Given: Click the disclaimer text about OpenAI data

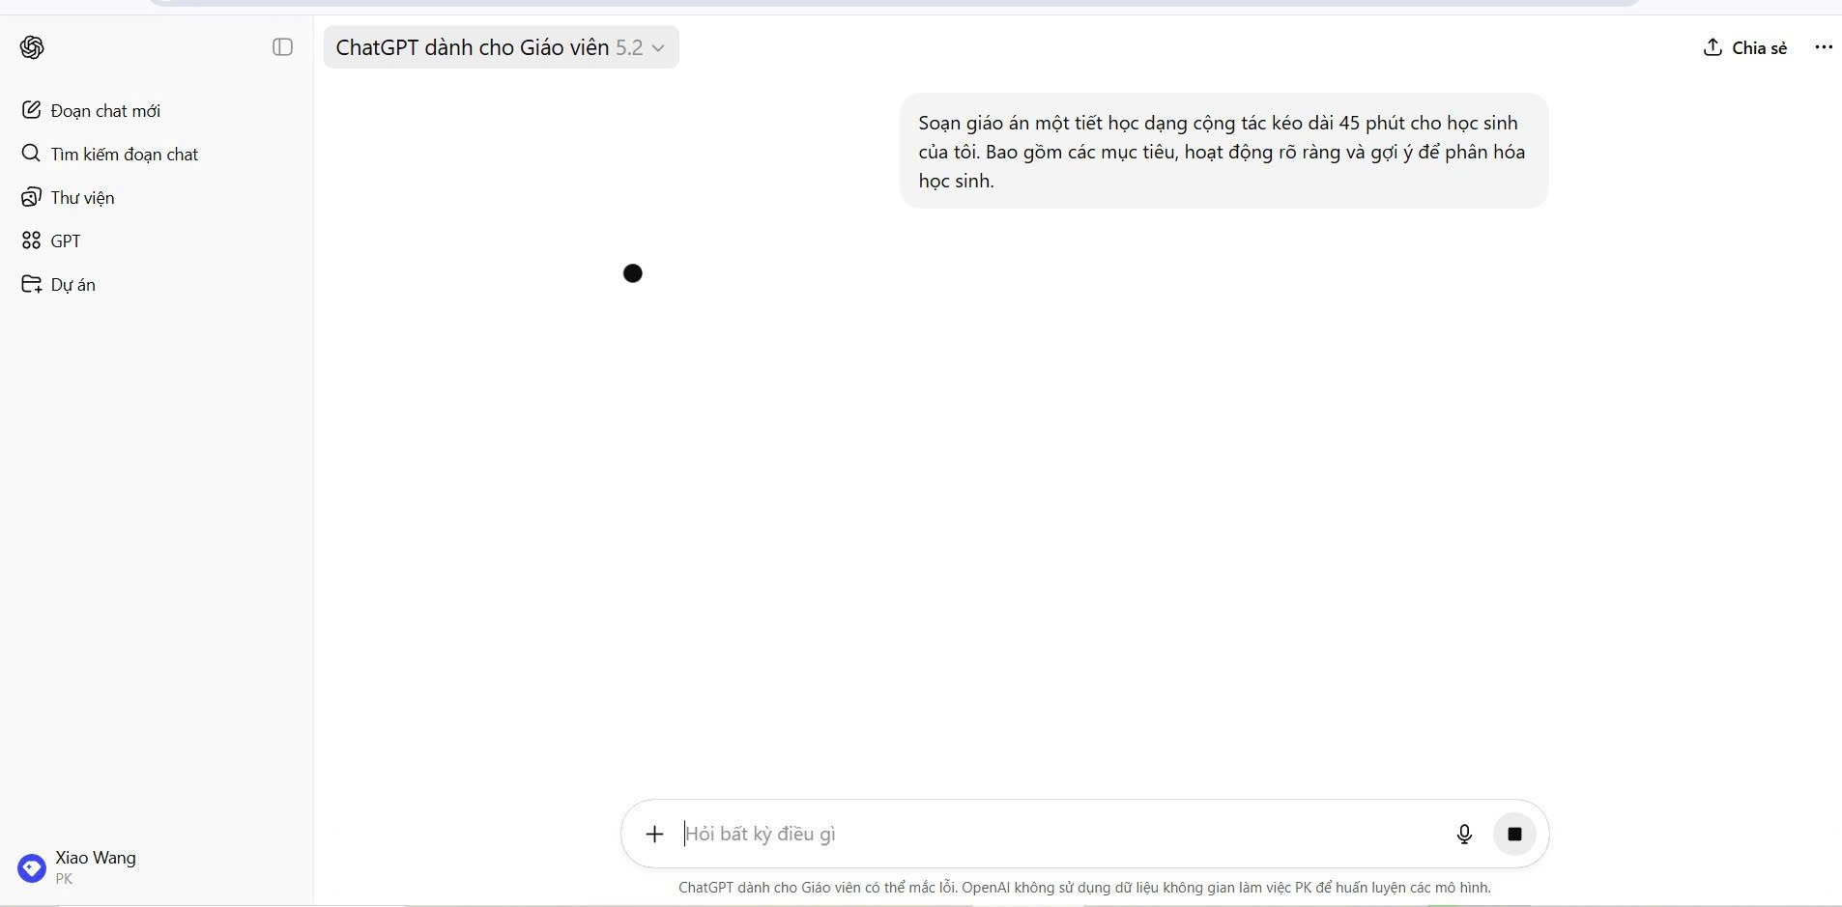Looking at the screenshot, I should (x=1084, y=888).
